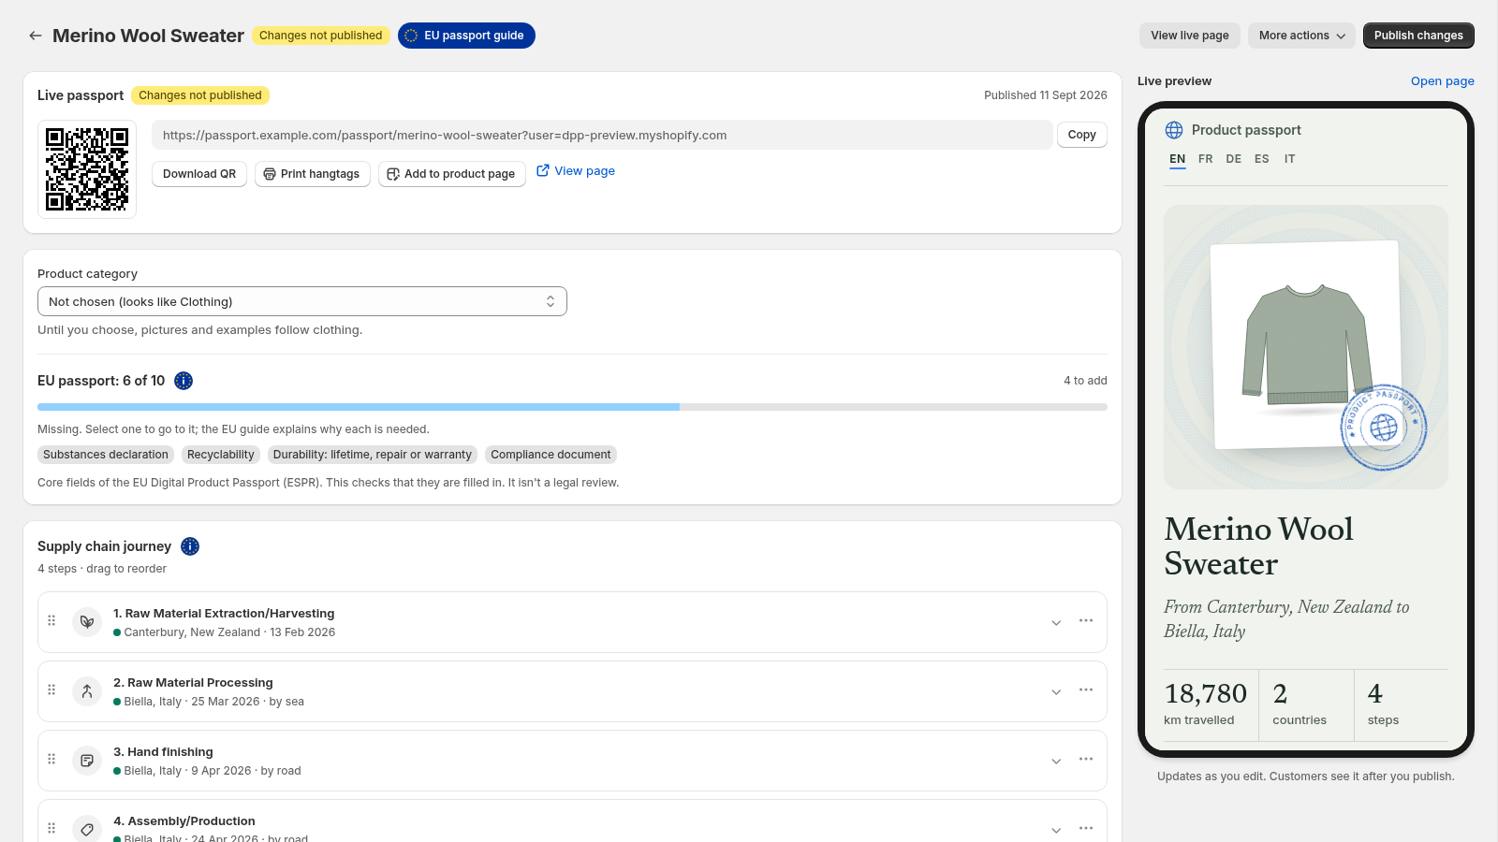Expand the Assembly/Production step
The height and width of the screenshot is (842, 1498).
click(x=1056, y=831)
